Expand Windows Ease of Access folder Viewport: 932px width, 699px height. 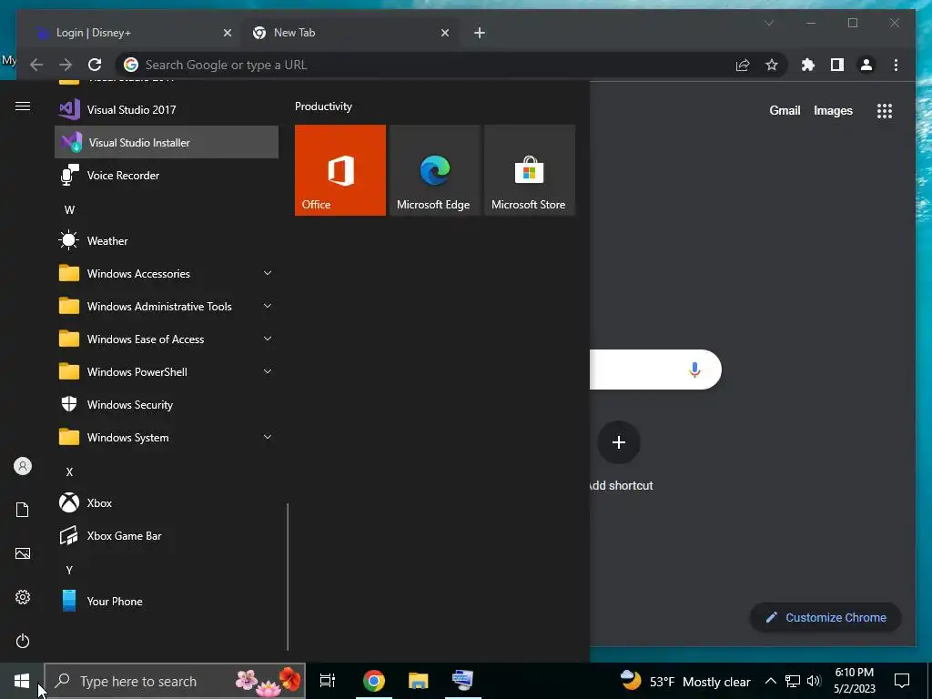[167, 339]
